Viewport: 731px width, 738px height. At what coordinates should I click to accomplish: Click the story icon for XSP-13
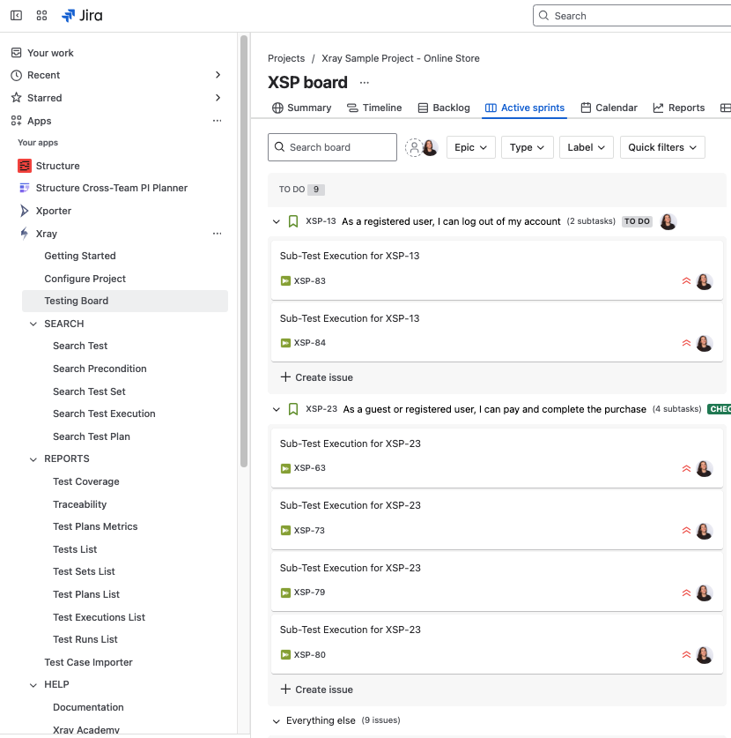pos(293,221)
